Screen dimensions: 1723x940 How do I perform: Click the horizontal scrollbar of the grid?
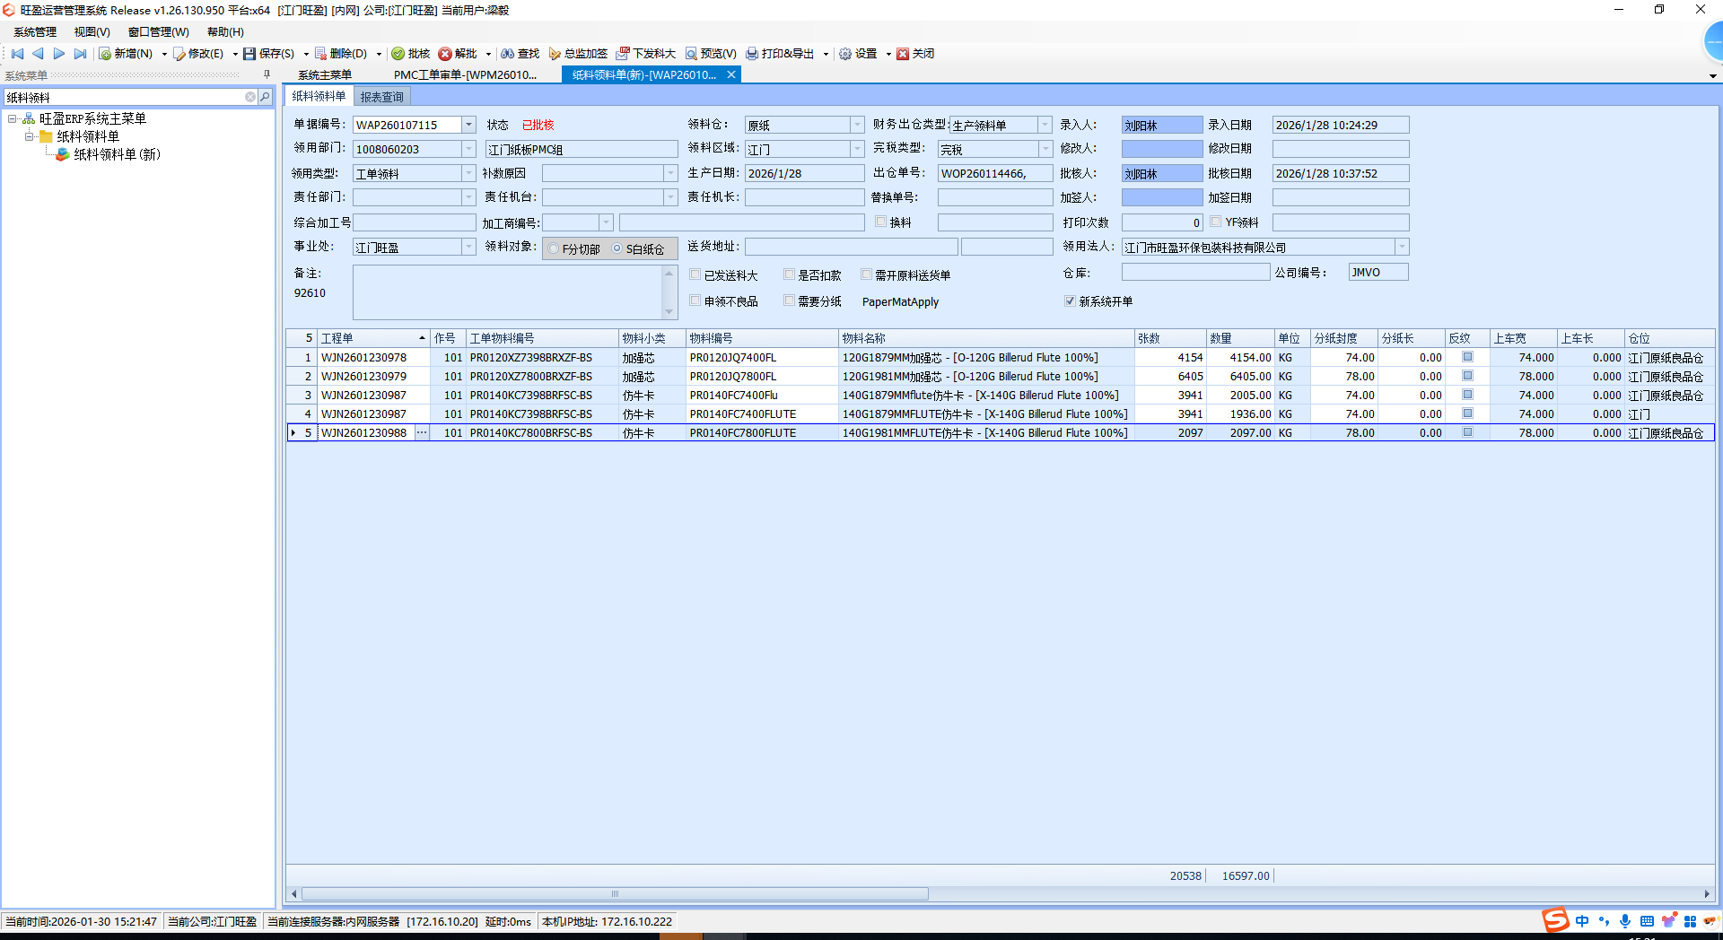pyautogui.click(x=615, y=893)
